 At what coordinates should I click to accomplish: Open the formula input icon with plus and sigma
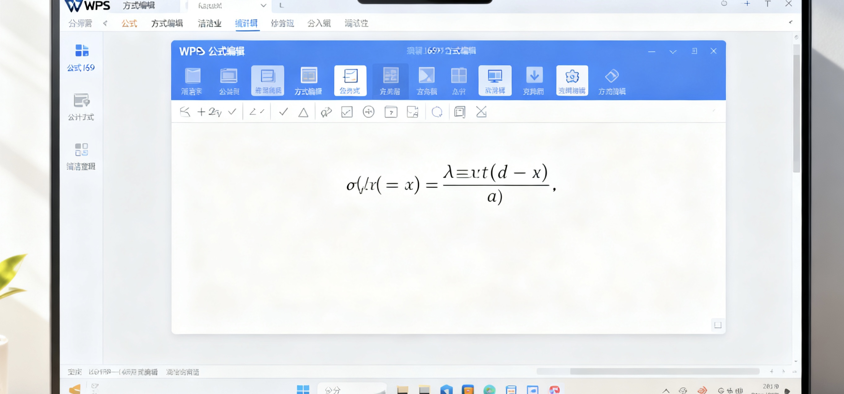click(210, 112)
